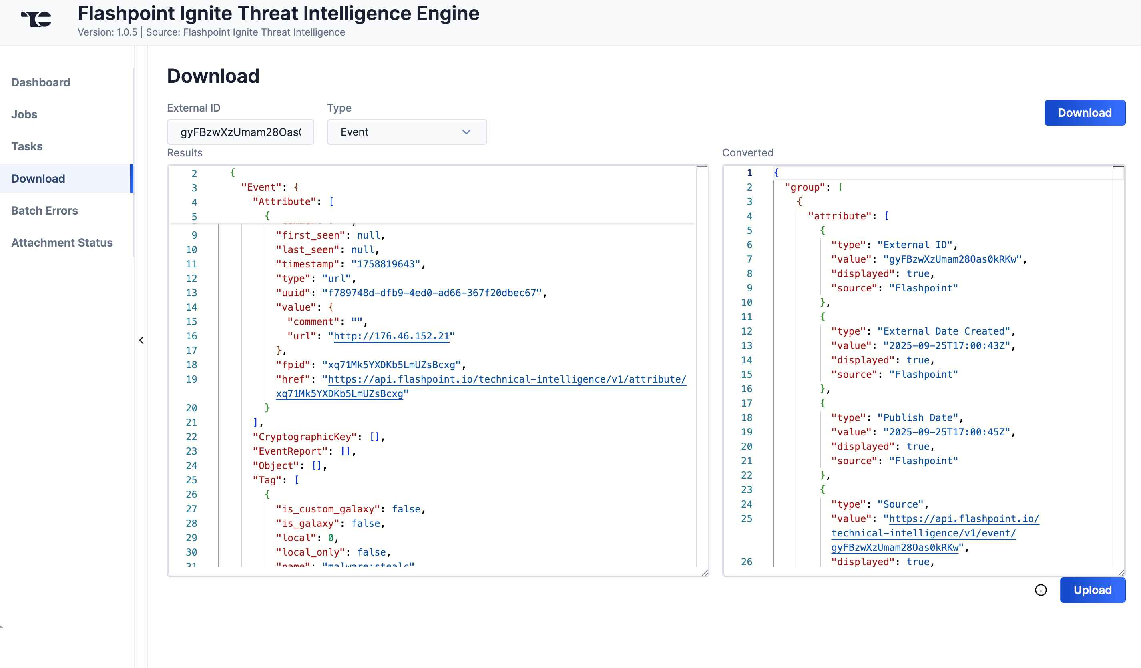
Task: Collapse the sidebar with the chevron arrow
Action: pos(142,340)
